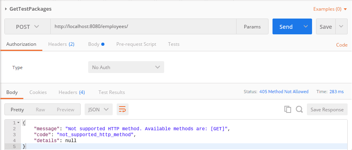Open the POST method dropdown
Viewport: 352px width, 150px height.
click(27, 27)
